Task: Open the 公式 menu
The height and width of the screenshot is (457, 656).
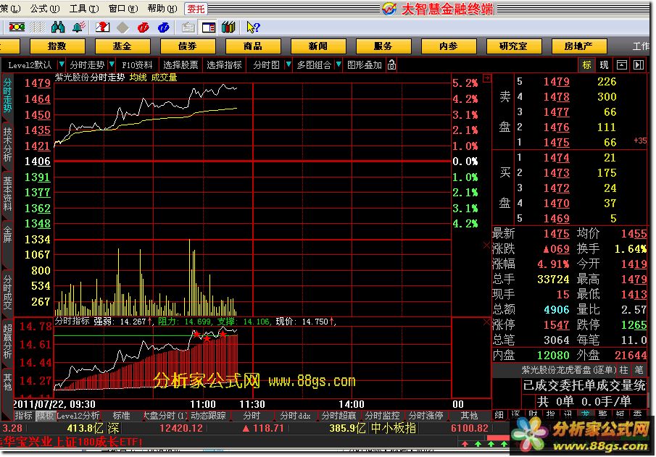Action: [x=45, y=9]
